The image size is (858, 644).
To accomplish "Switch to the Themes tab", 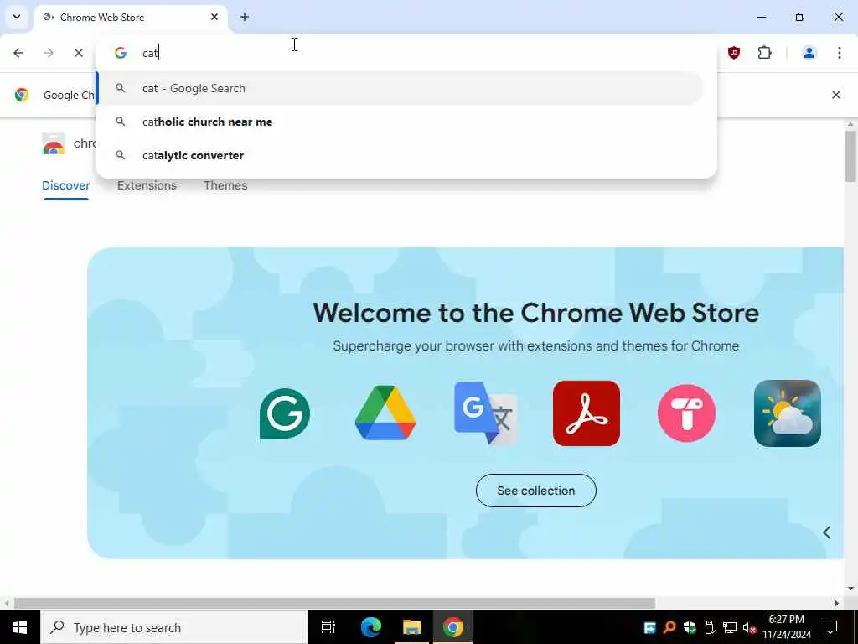I will point(225,185).
